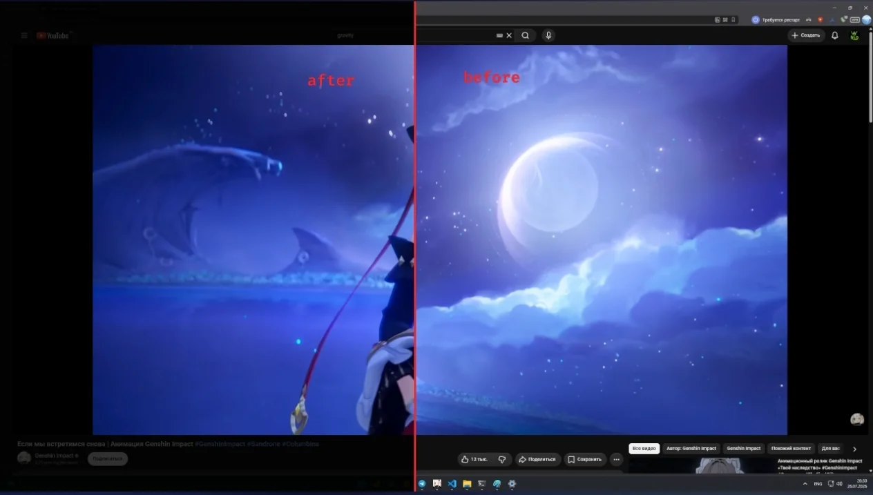Image resolution: width=873 pixels, height=495 pixels.
Task: Open the Genshin Impact channel avatar
Action: 24,458
